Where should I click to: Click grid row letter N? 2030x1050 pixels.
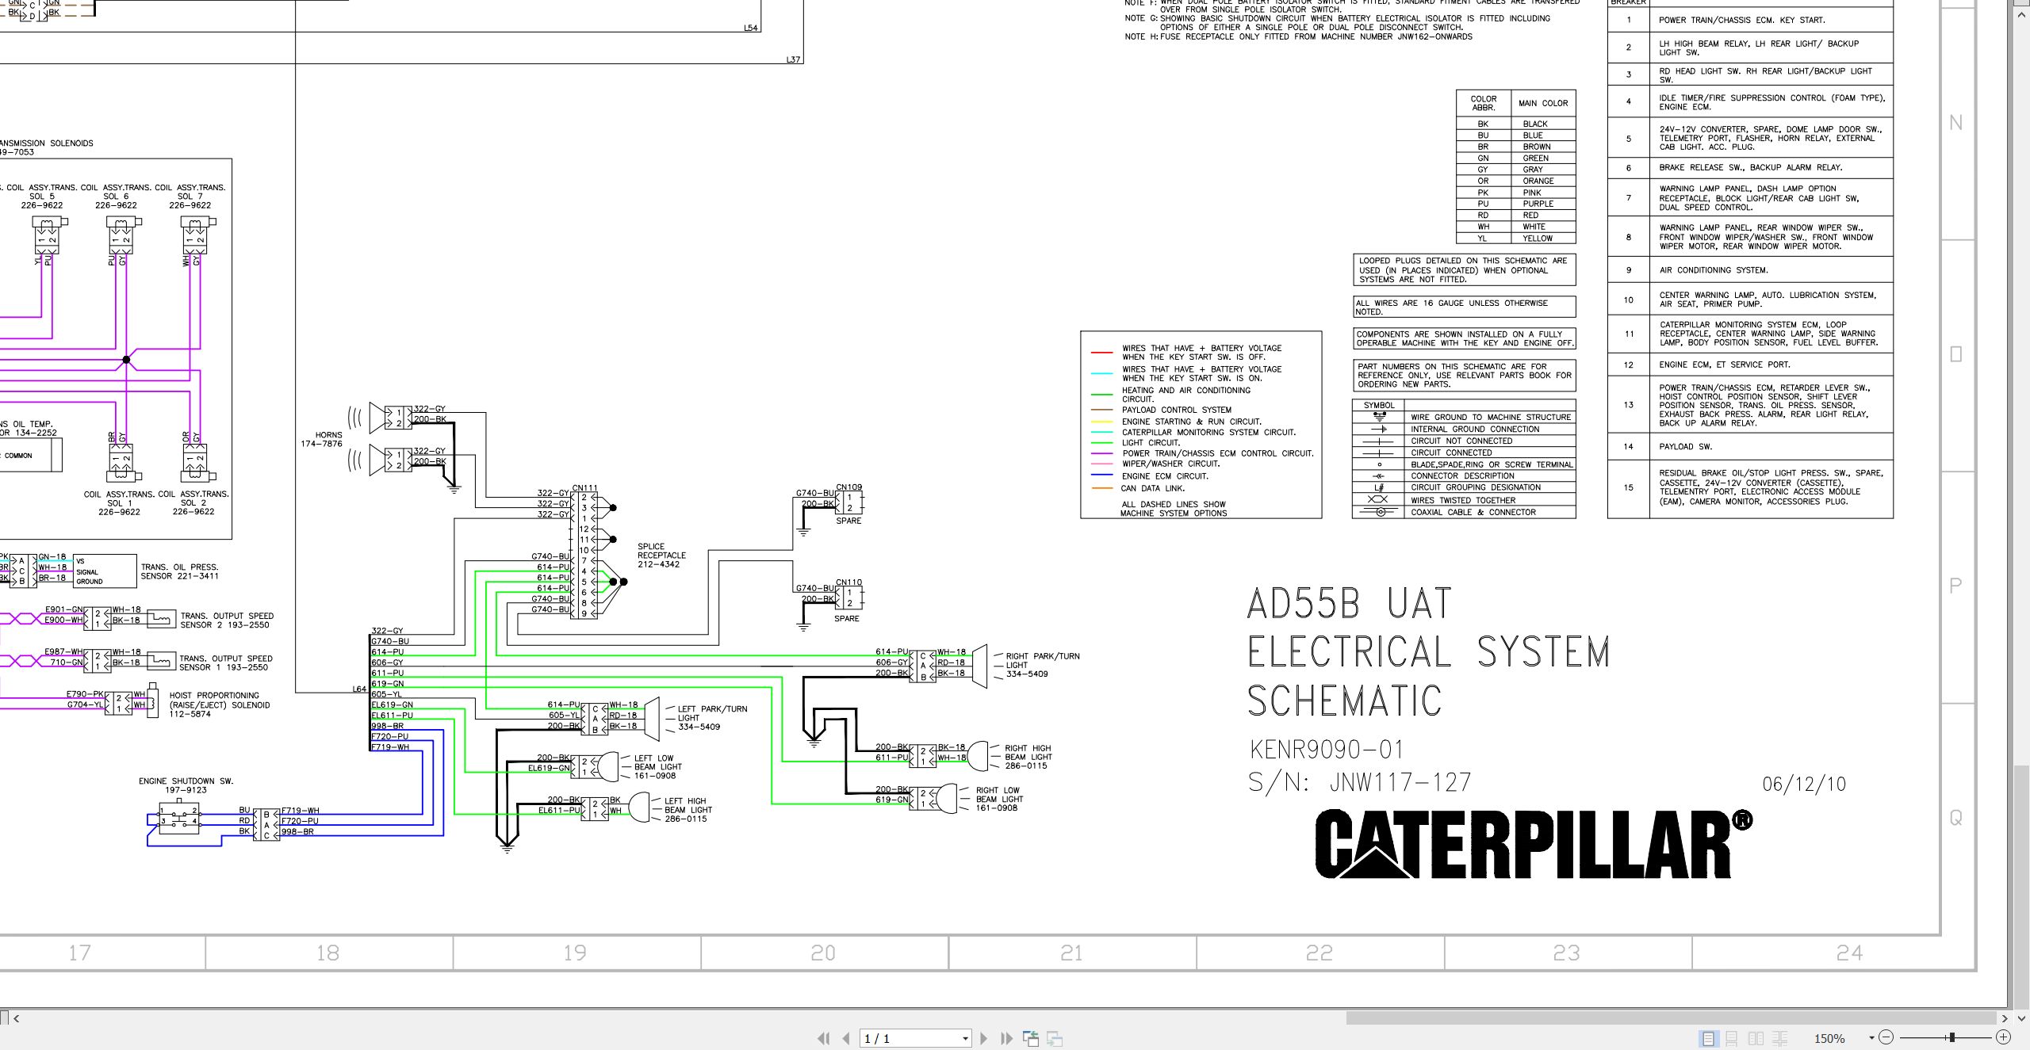(1955, 123)
